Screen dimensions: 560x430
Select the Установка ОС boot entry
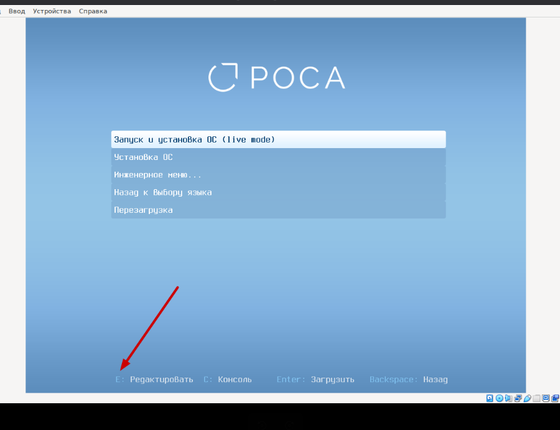tap(278, 157)
